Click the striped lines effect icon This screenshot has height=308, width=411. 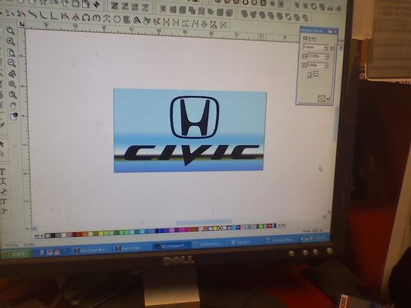201,12
